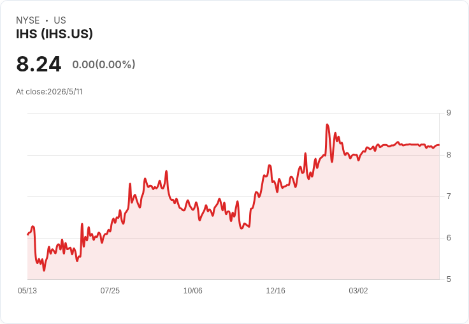Click the 6 price axis label

(449, 238)
